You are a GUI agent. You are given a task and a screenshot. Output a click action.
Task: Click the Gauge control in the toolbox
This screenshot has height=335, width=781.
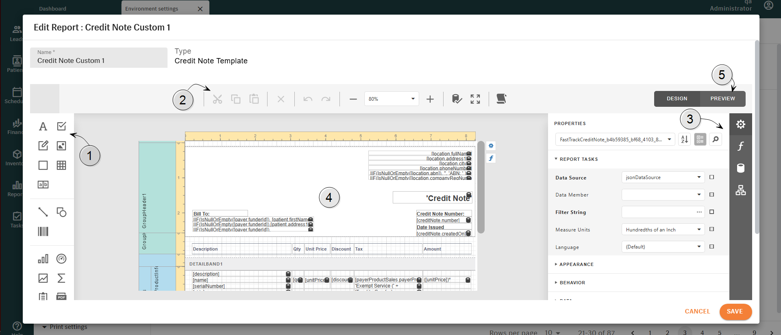coord(61,259)
